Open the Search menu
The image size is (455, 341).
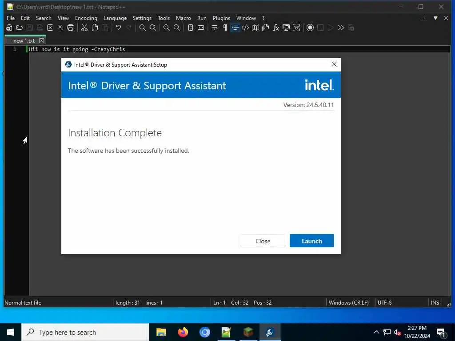[44, 18]
